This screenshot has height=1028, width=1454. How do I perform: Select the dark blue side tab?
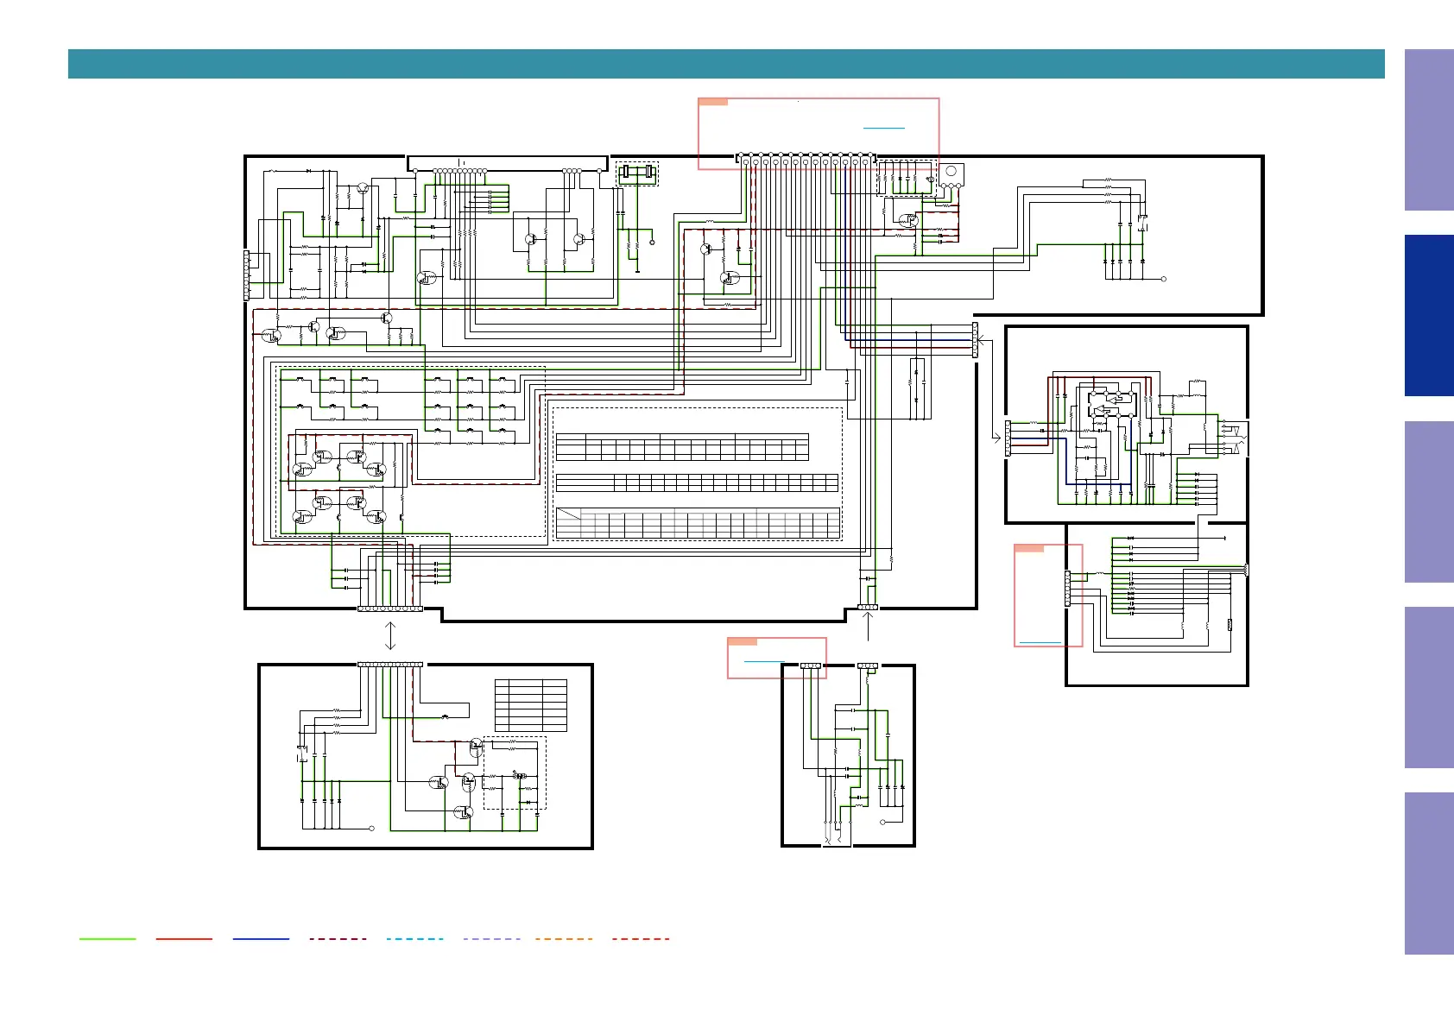[1429, 316]
